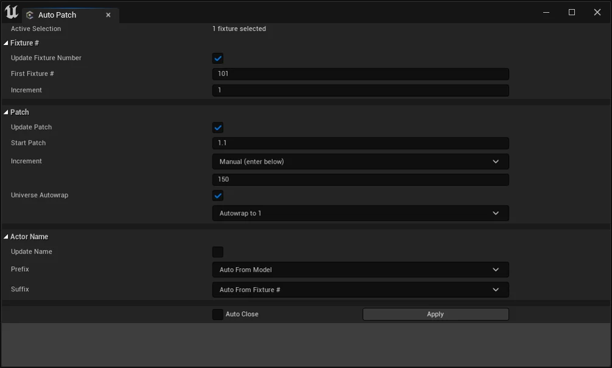Image resolution: width=612 pixels, height=368 pixels.
Task: Uncheck the Update Fixture Number checkbox
Action: click(218, 58)
